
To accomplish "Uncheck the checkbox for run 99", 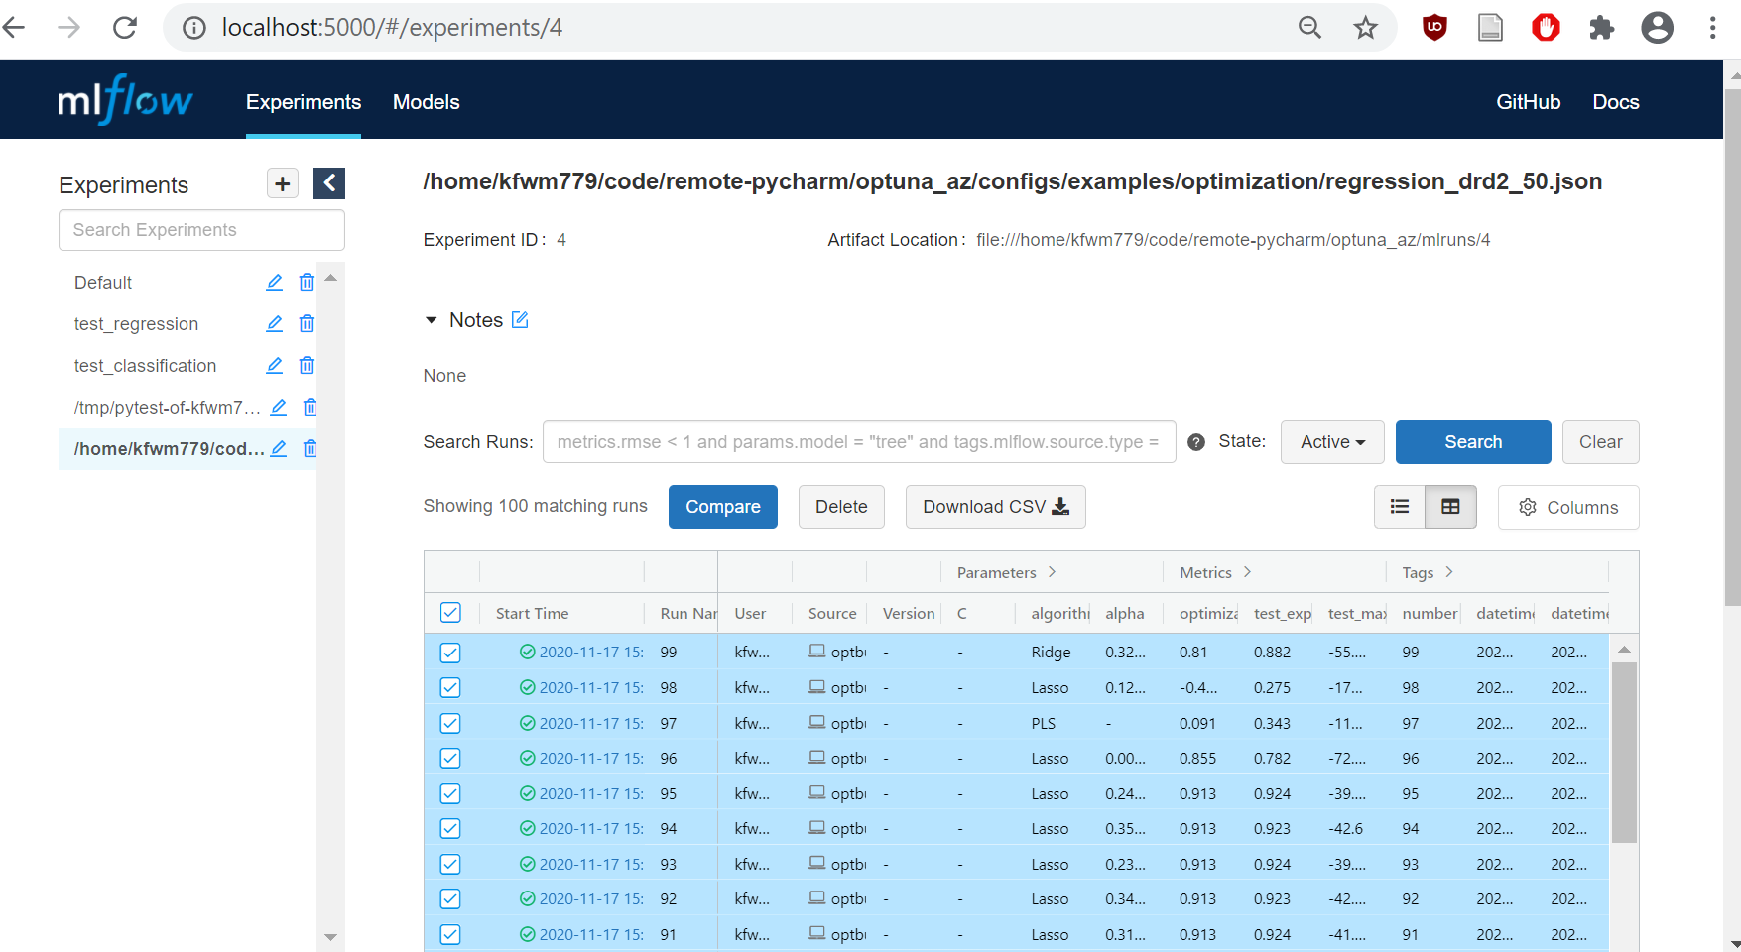I will [450, 653].
